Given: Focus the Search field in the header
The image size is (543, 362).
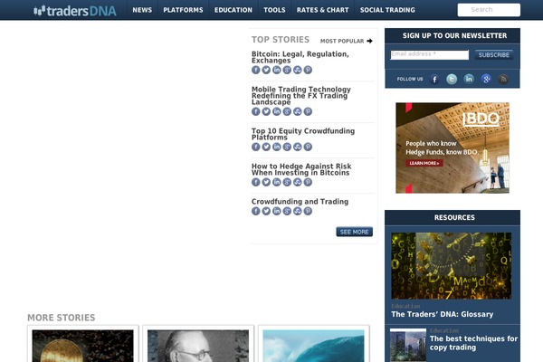Looking at the screenshot, I should pos(489,10).
